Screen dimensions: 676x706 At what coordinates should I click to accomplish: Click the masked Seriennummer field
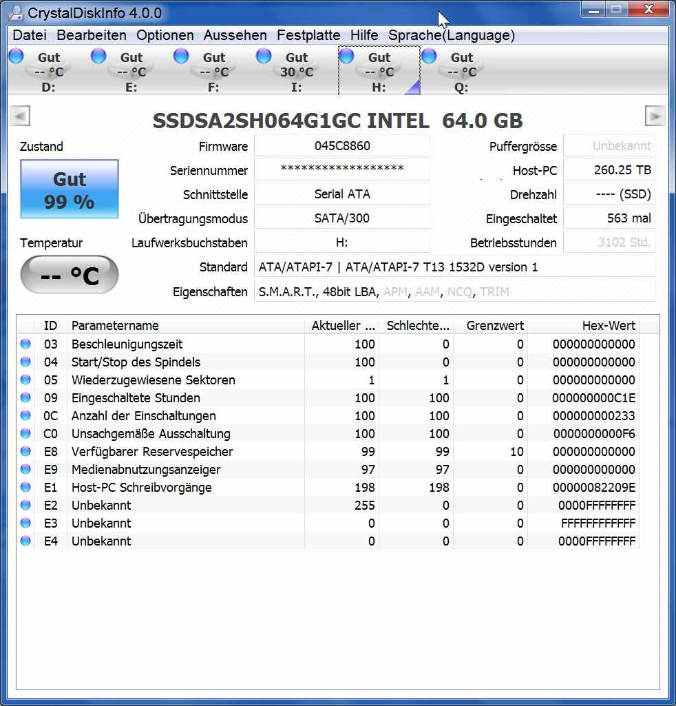pos(342,170)
